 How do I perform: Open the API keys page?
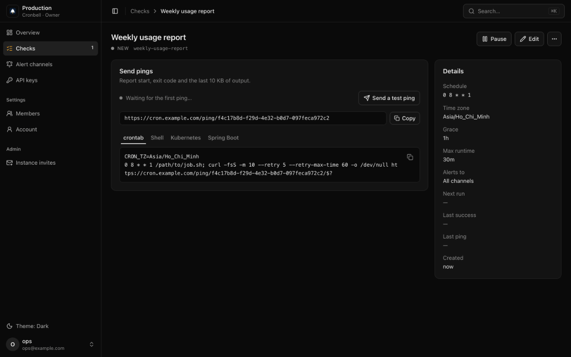point(50,80)
